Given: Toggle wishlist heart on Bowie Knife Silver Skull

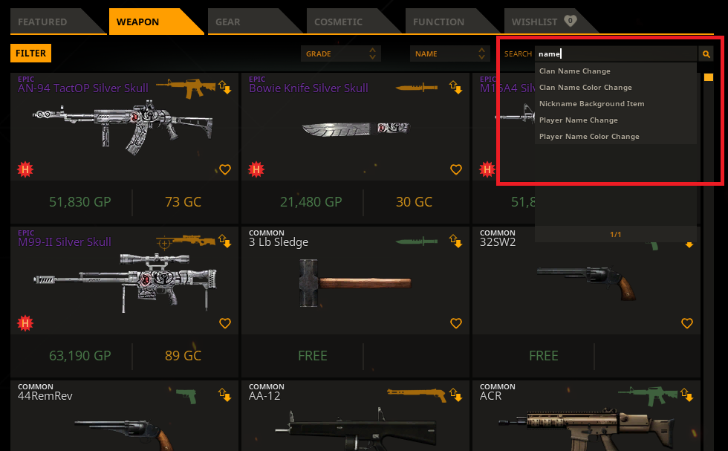Looking at the screenshot, I should coord(456,169).
